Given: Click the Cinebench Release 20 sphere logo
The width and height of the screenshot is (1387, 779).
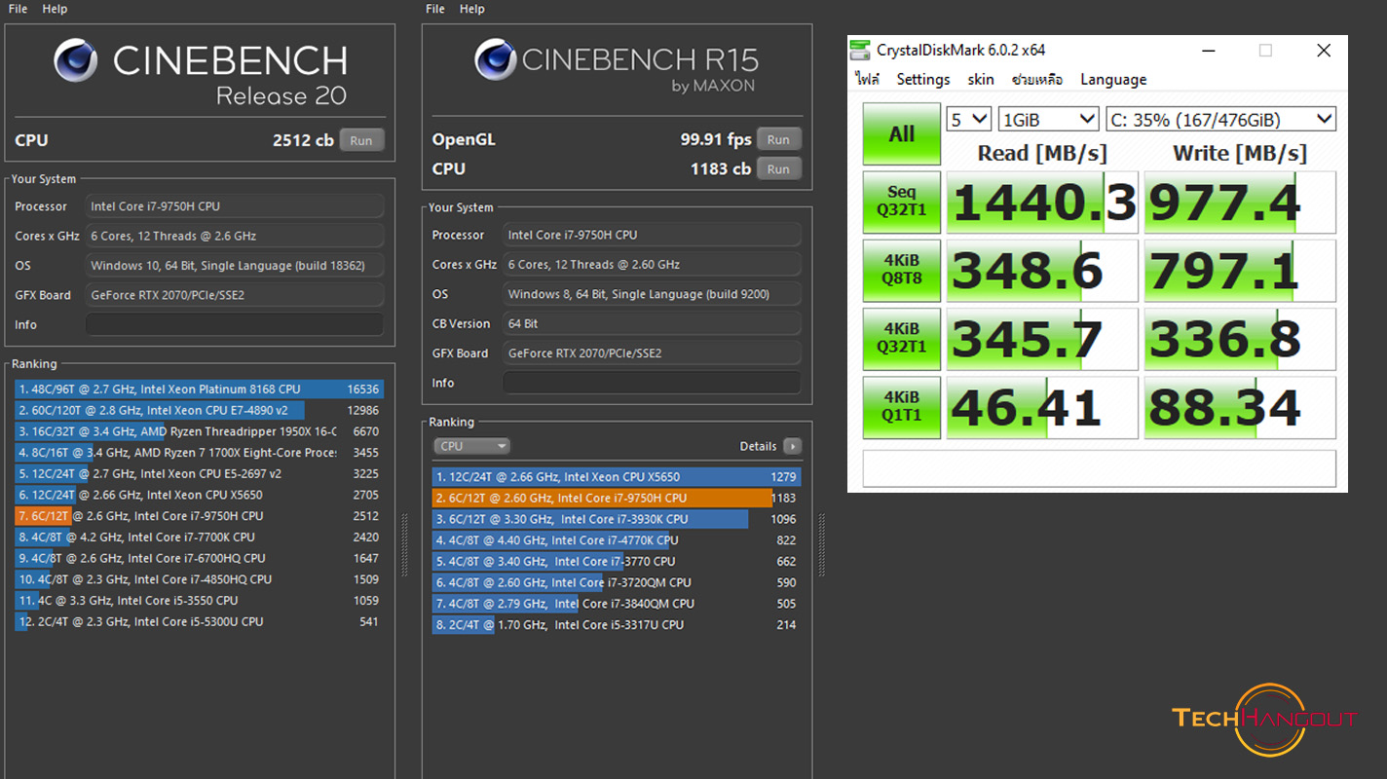Looking at the screenshot, I should 75,60.
